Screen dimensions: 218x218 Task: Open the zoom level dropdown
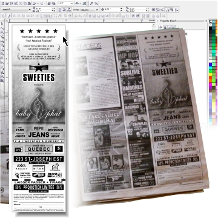tap(71, 4)
